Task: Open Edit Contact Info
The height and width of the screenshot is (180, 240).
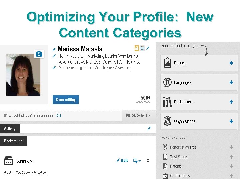Action: (x=138, y=115)
